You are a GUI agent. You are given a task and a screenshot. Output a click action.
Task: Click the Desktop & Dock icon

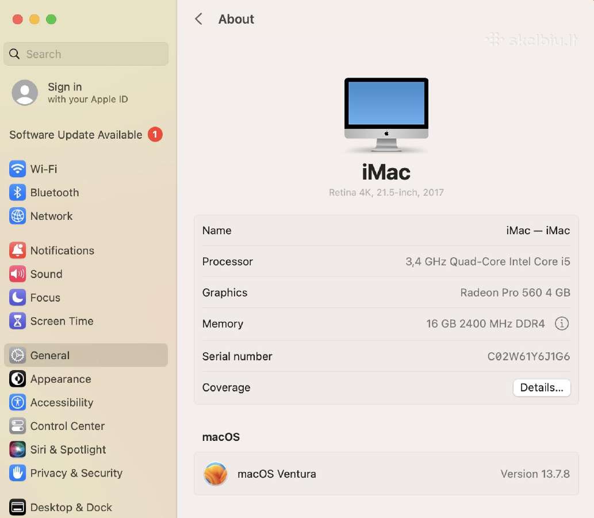[x=17, y=508]
